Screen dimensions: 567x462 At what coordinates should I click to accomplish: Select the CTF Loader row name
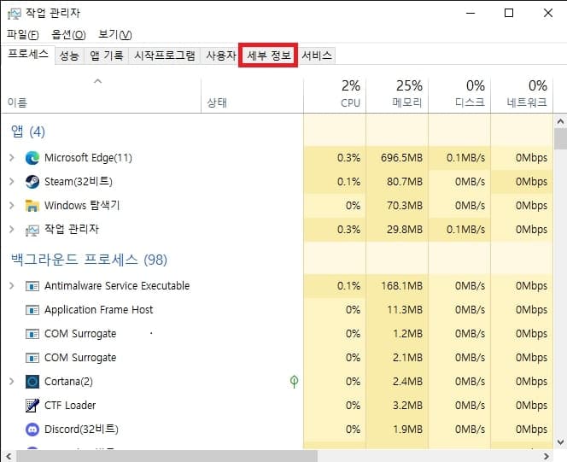70,406
